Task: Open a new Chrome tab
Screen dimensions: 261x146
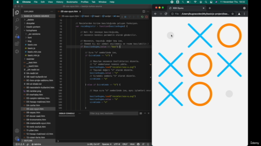Action: tap(210, 8)
